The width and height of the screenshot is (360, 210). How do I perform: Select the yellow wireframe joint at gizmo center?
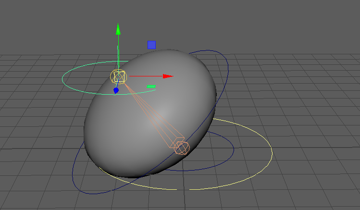pos(119,77)
